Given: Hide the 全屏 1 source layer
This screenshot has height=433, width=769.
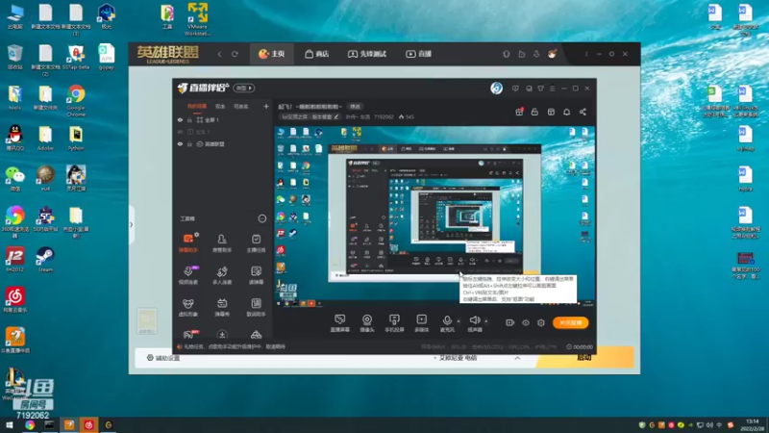Looking at the screenshot, I should tap(180, 119).
